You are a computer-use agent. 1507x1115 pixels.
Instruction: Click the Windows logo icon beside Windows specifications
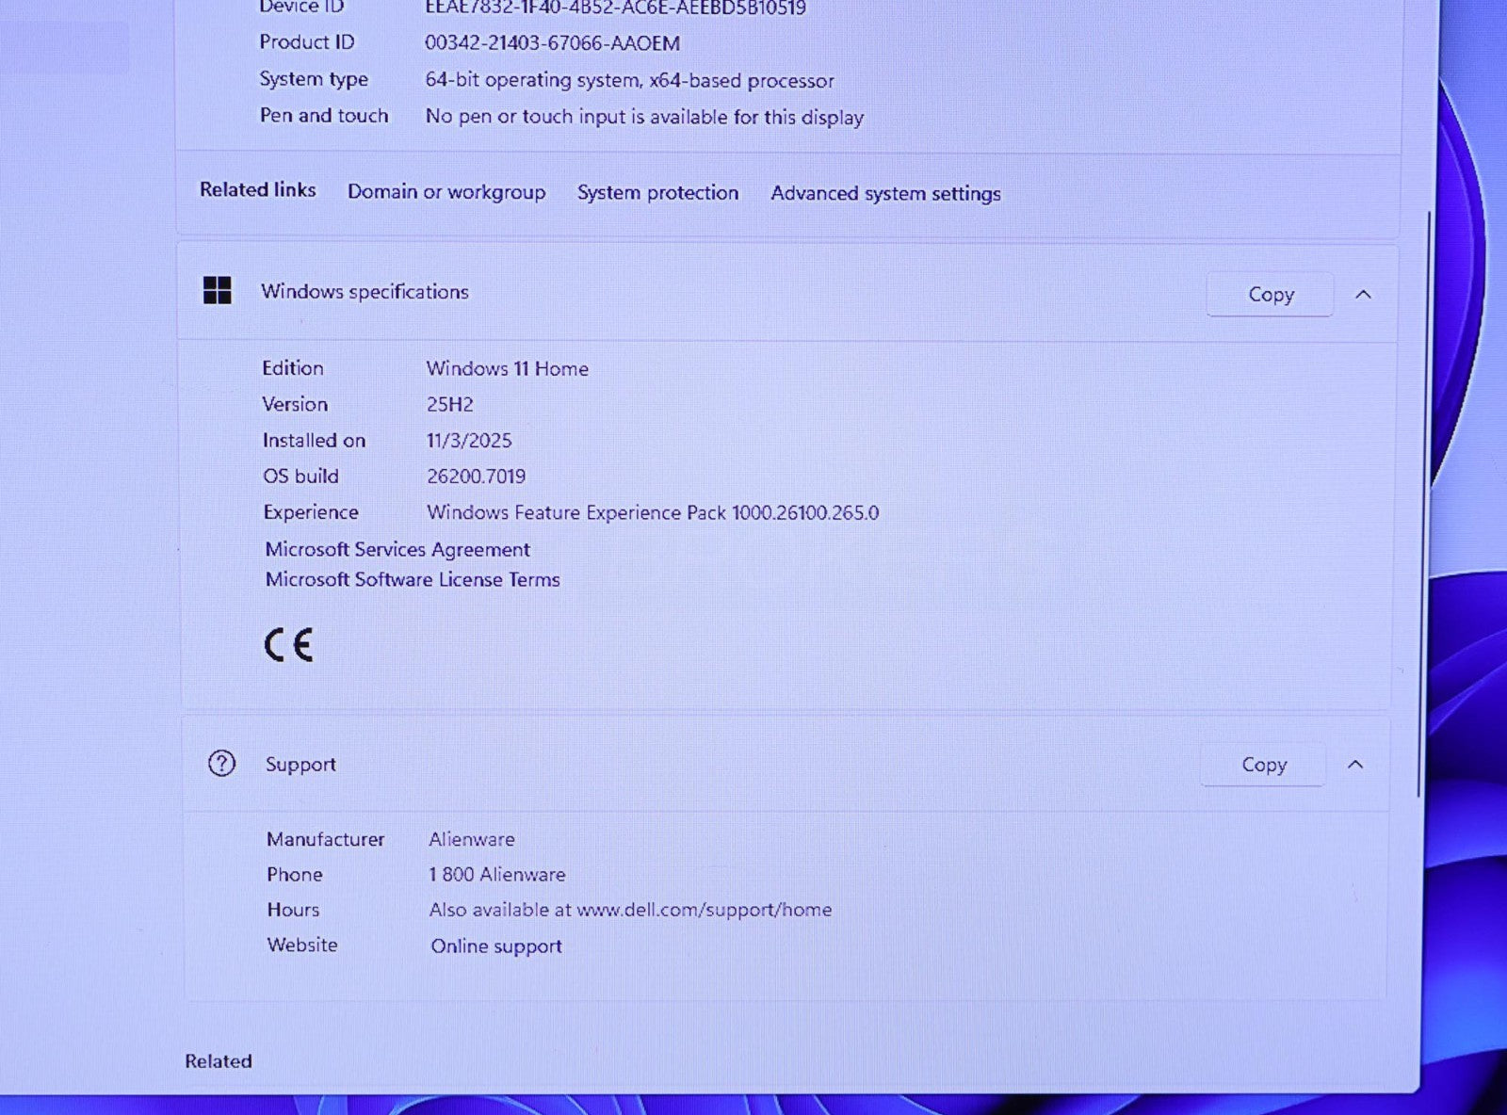[217, 291]
